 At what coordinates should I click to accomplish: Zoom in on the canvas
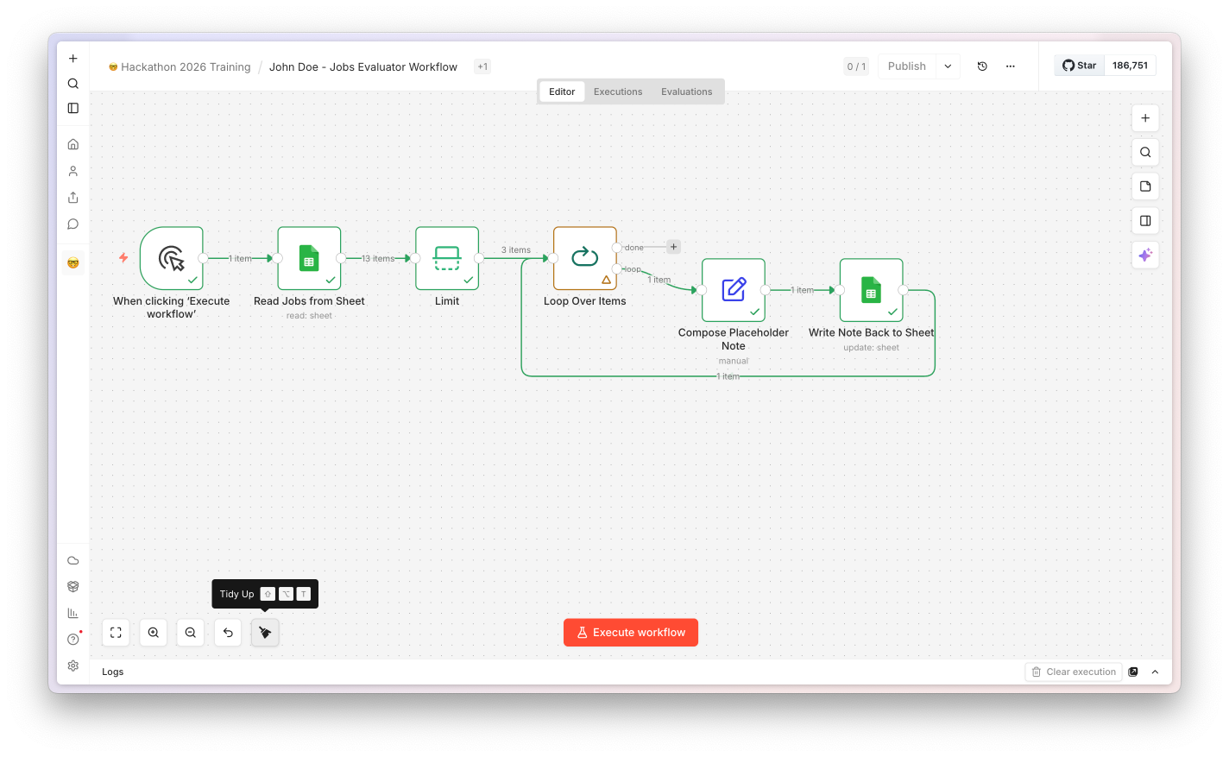[x=154, y=633]
